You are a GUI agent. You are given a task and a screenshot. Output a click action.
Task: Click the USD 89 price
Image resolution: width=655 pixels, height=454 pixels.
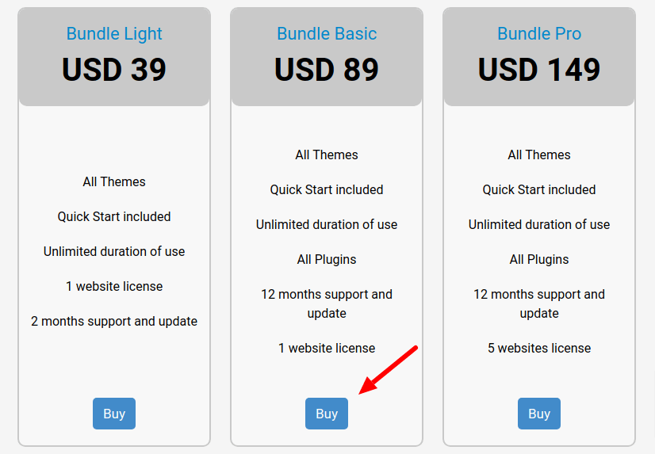(x=327, y=70)
